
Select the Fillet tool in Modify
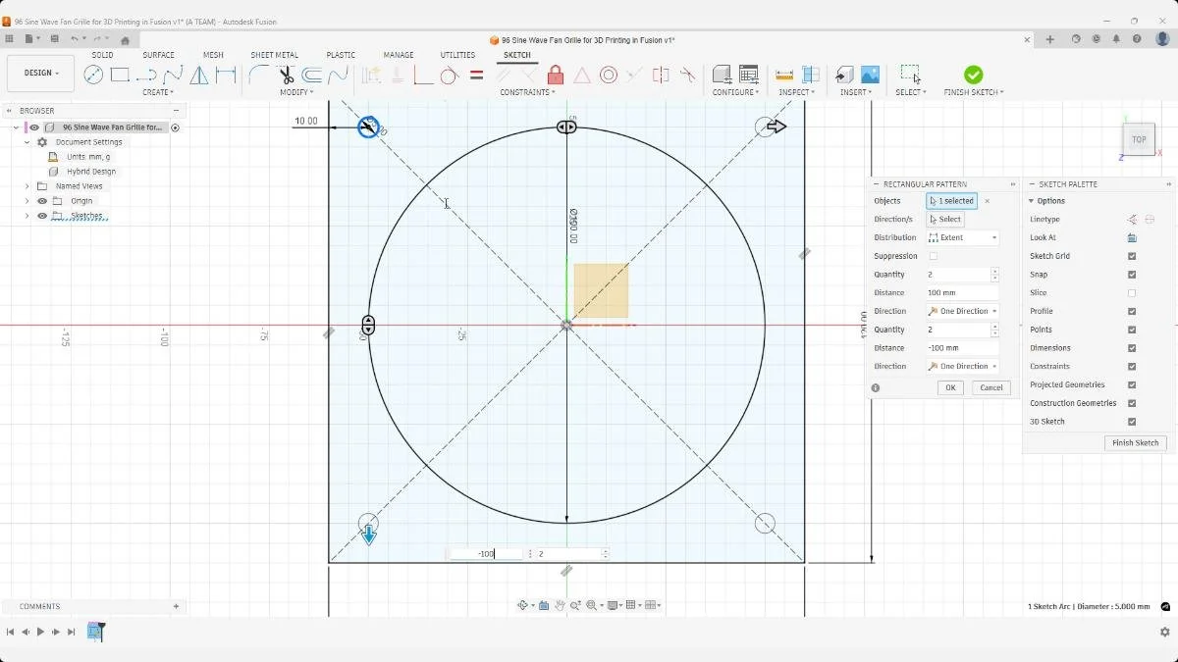(x=259, y=75)
